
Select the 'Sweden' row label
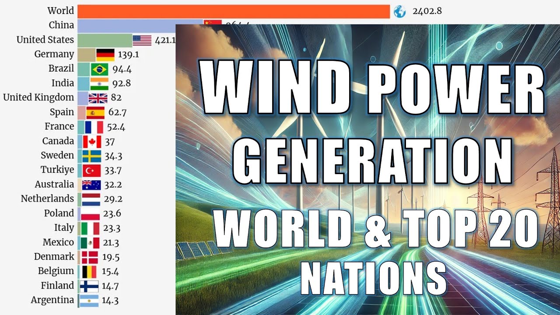tap(57, 155)
